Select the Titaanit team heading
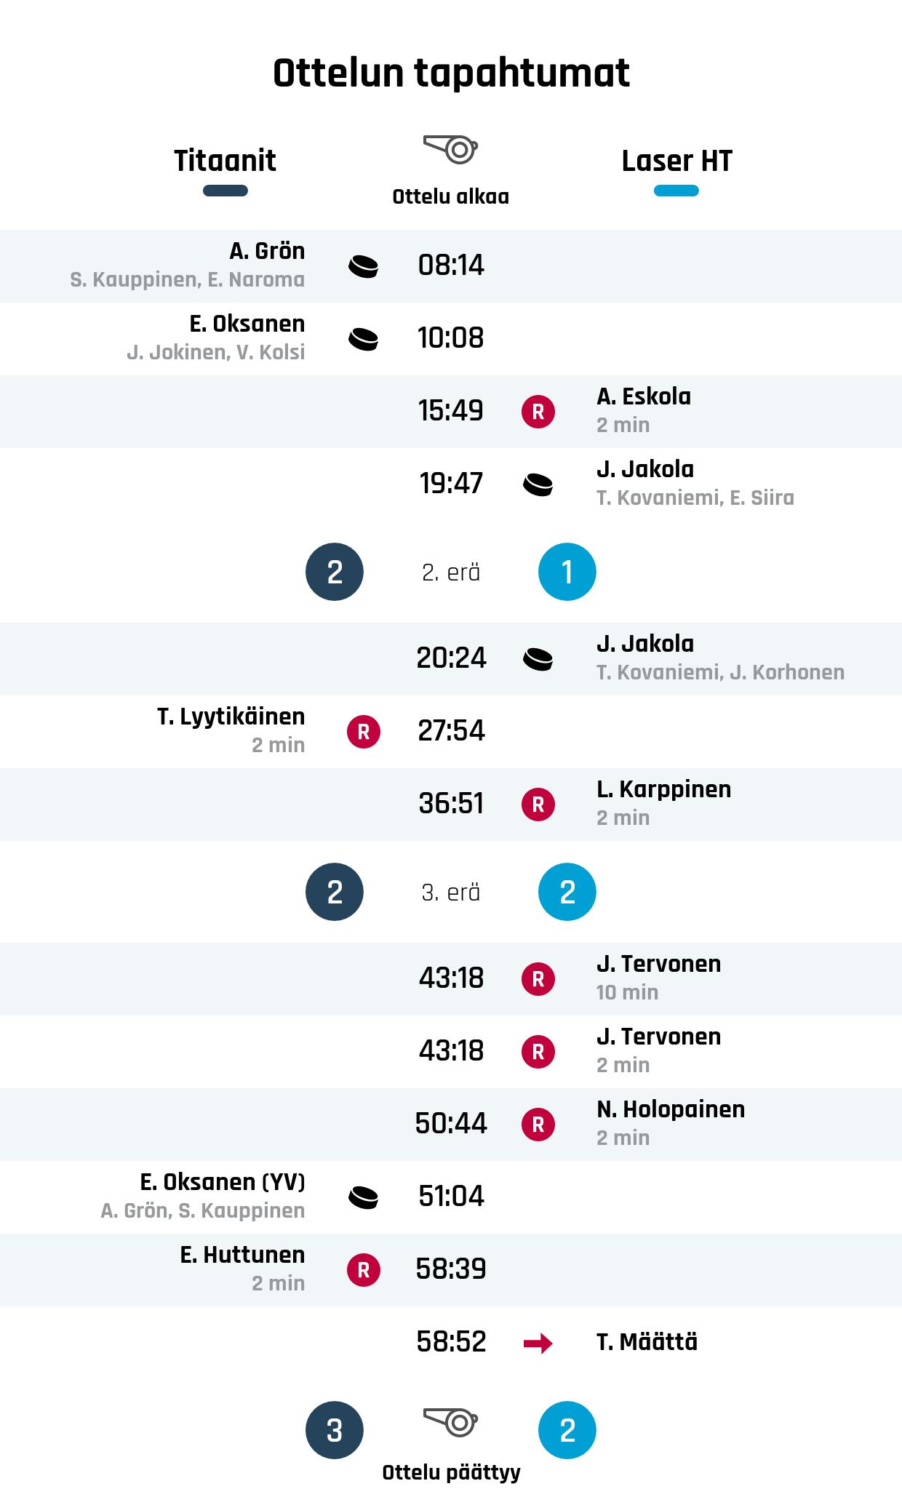The image size is (902, 1497). click(225, 161)
